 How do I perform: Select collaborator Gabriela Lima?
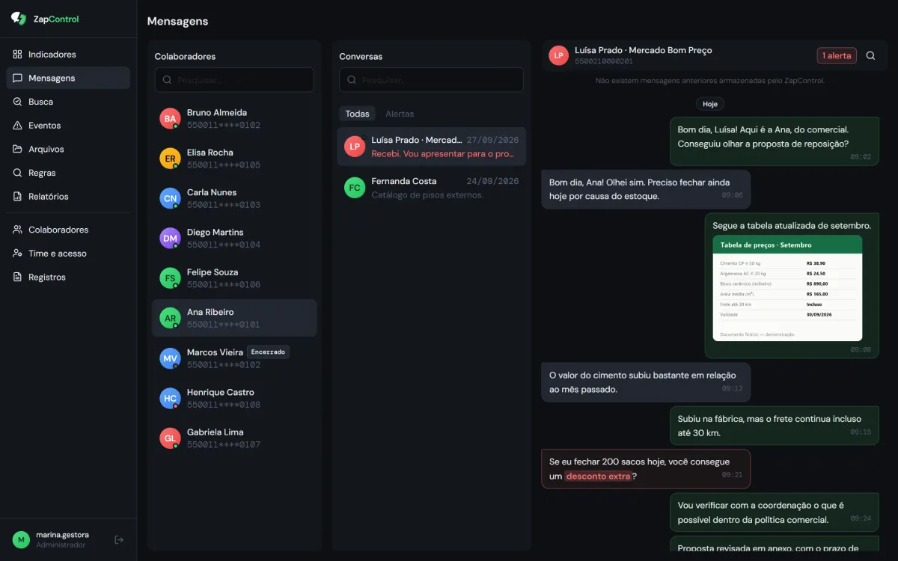pyautogui.click(x=234, y=438)
